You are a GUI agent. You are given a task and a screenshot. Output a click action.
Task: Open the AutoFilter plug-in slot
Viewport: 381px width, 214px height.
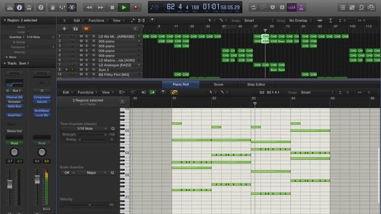[14, 115]
